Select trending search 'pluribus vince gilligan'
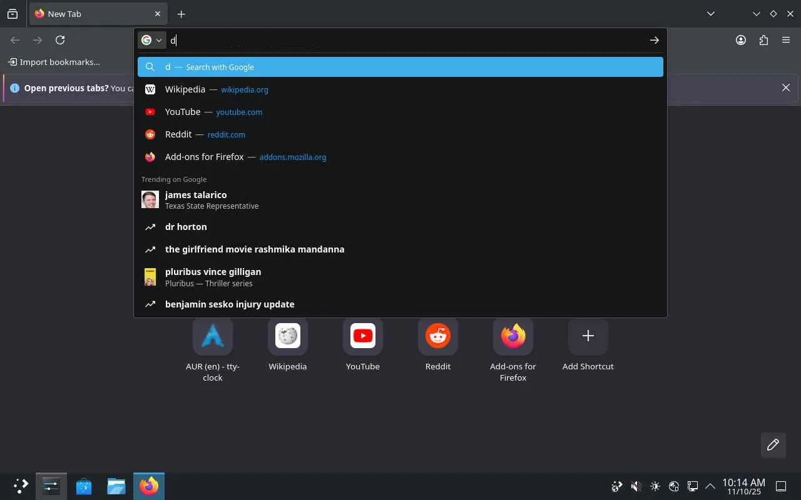The image size is (801, 500). [400, 277]
